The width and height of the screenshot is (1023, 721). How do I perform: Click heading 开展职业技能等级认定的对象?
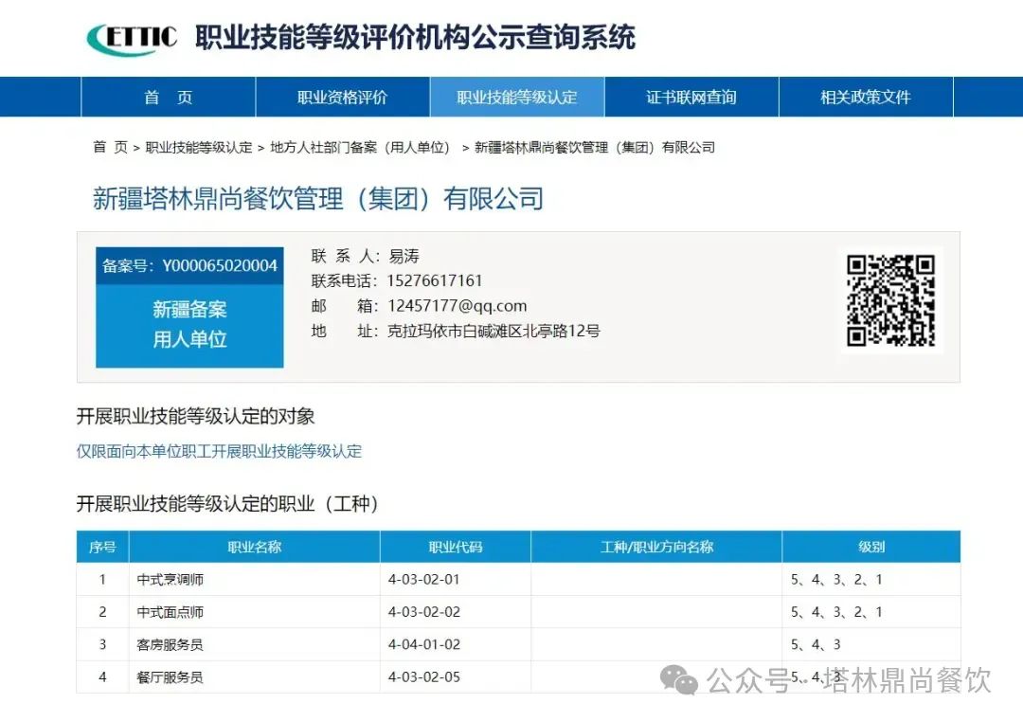pos(196,416)
